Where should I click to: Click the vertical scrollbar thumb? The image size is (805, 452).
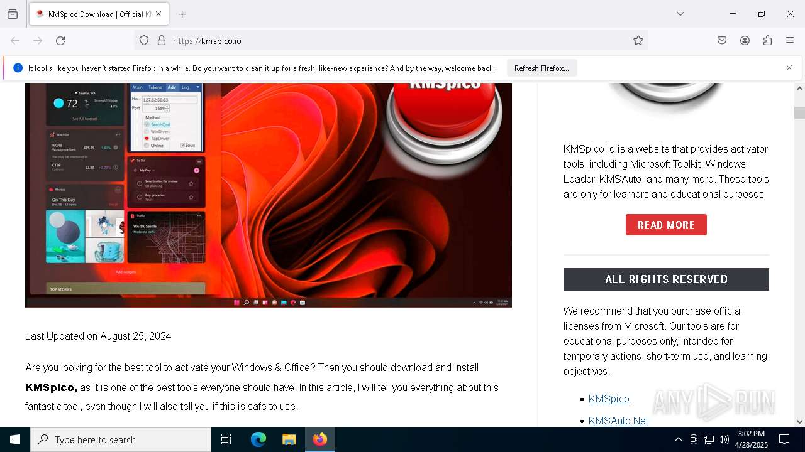[799, 113]
